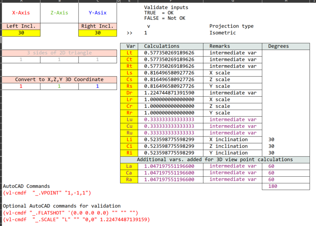The image size is (316, 226).
Task: Select the VPOINT command cell
Action: (x=47, y=193)
